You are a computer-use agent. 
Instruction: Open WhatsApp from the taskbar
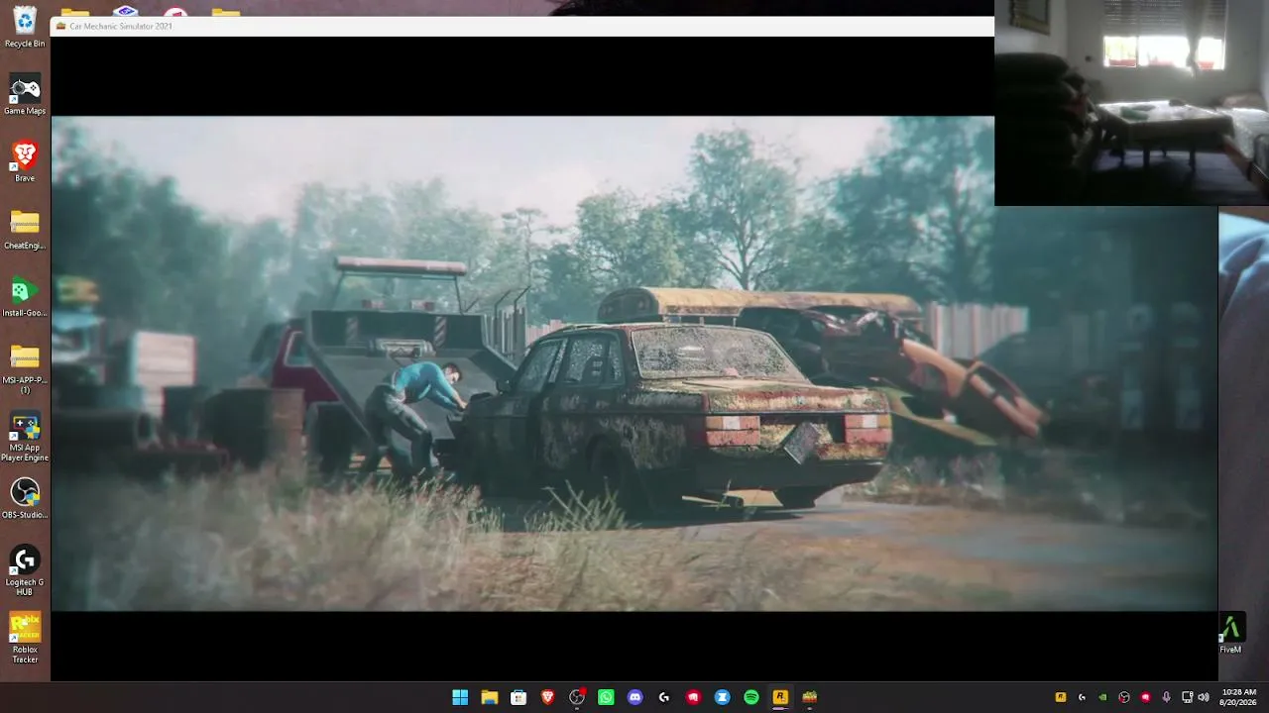(x=606, y=697)
